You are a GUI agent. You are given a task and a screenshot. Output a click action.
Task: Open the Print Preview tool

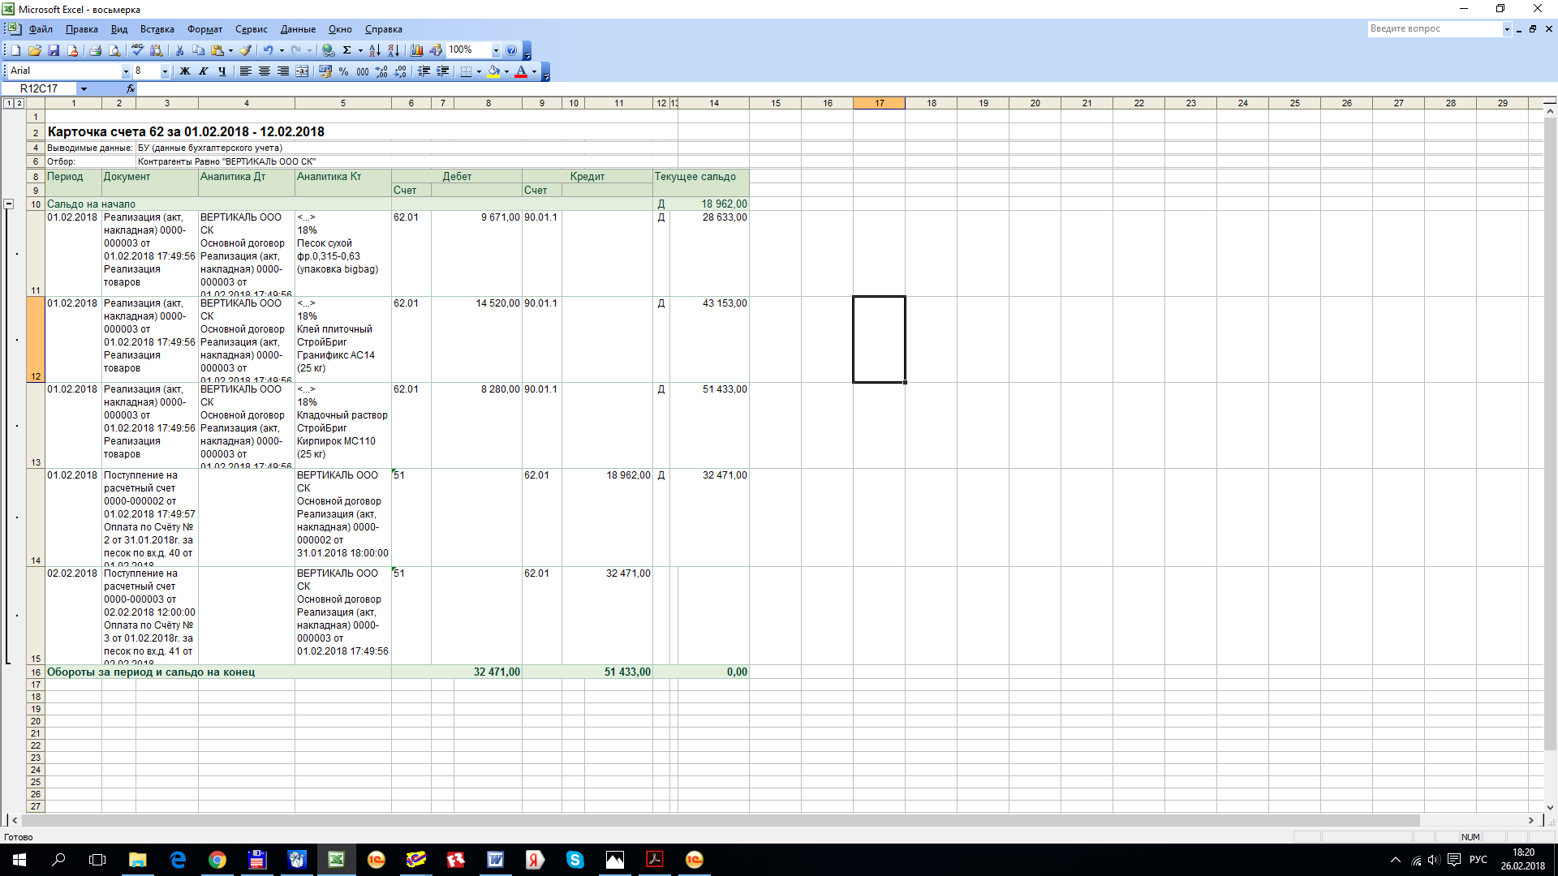(x=114, y=50)
